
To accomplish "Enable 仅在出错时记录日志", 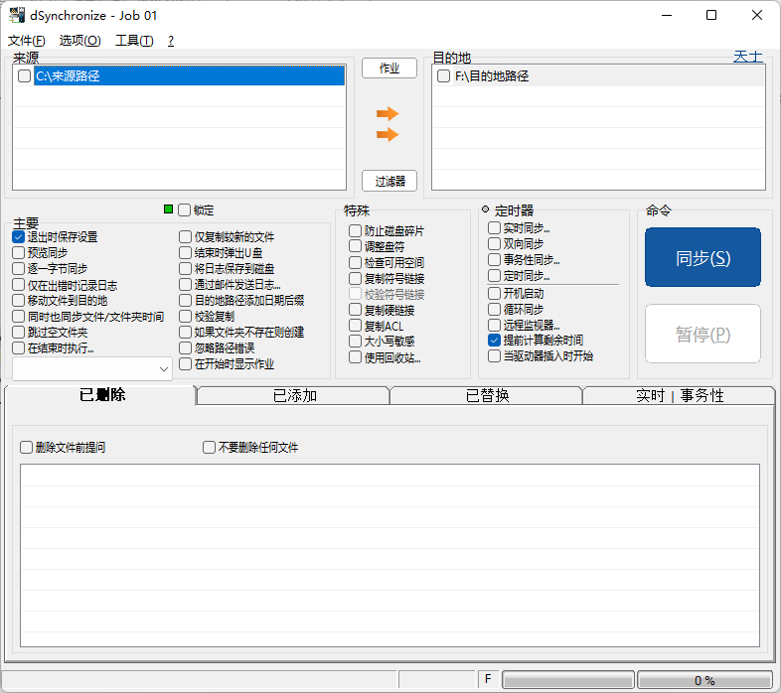I will pos(19,285).
